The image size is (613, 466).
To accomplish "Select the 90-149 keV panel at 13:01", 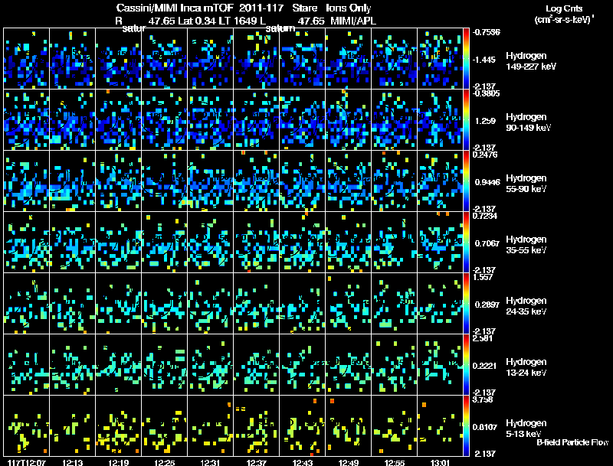I will tap(440, 120).
